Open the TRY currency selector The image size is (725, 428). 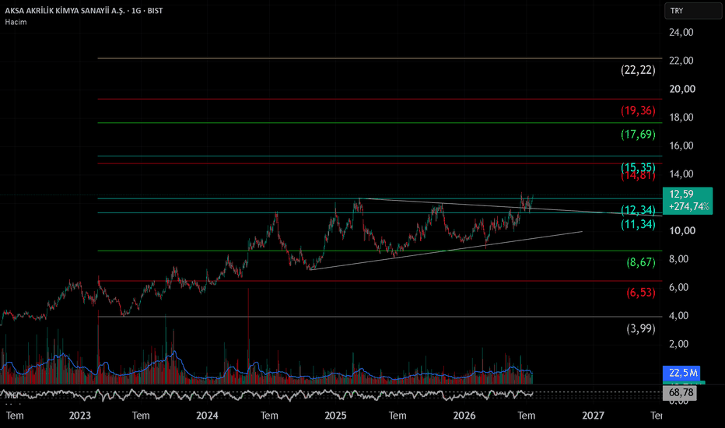coord(692,11)
